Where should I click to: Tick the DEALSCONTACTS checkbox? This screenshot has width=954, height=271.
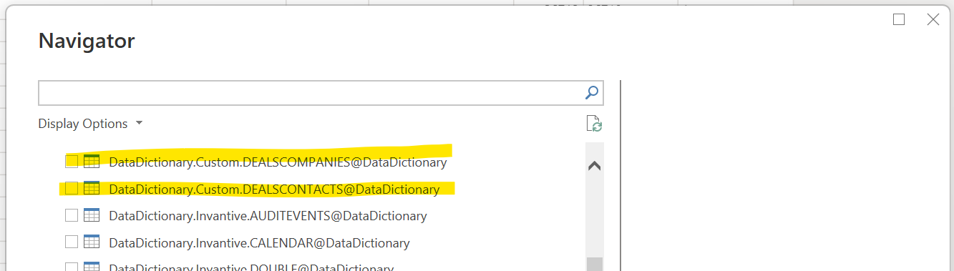[72, 189]
